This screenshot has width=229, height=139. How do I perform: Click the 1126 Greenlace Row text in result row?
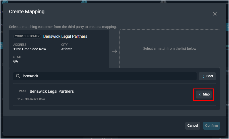tap(31, 99)
